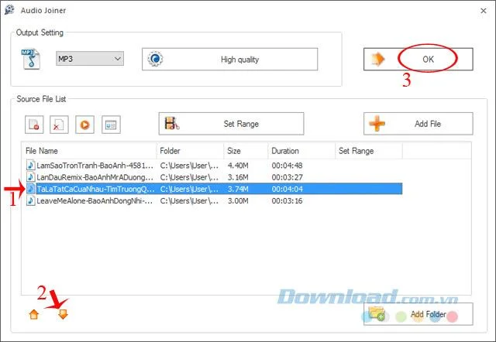Close the Audio Joiner window

484,10
